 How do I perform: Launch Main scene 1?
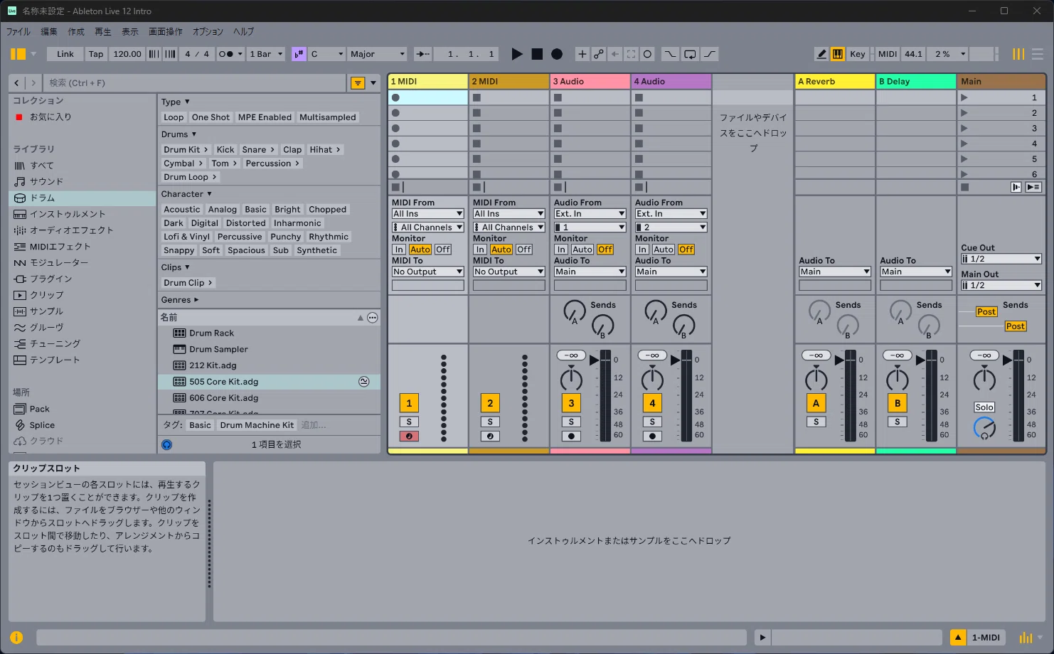coord(964,97)
